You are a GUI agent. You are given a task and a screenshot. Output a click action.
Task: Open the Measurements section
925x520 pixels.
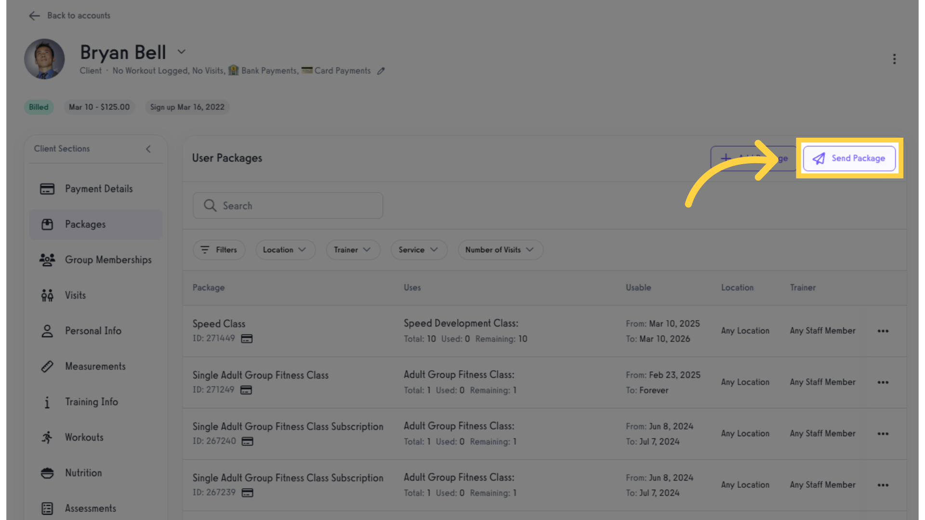pos(96,366)
